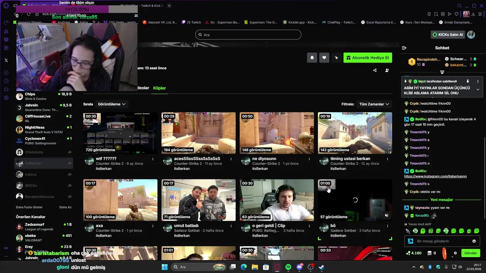Open options menu for 'timing ustasi berkan' clip

(x=388, y=159)
